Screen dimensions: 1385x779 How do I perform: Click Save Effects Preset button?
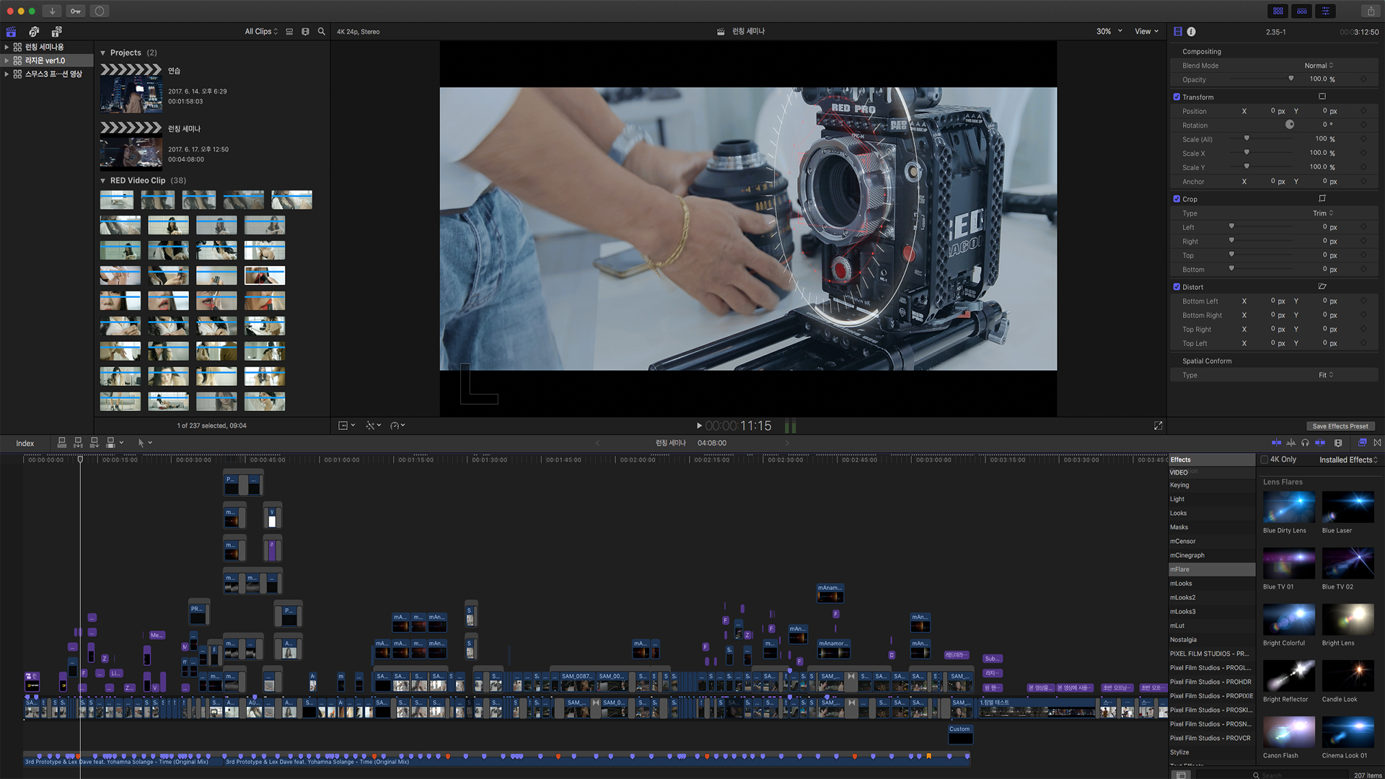(x=1340, y=426)
